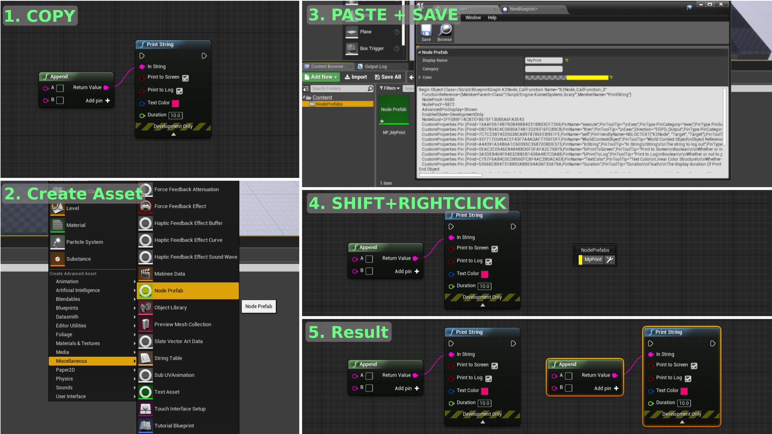The image size is (772, 434).
Task: Click the Text Color pink swatch
Action: (176, 103)
